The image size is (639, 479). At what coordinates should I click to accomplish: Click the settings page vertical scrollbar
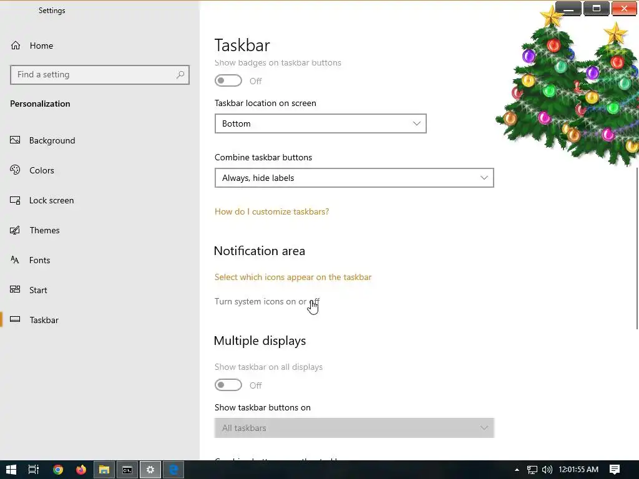point(637,248)
